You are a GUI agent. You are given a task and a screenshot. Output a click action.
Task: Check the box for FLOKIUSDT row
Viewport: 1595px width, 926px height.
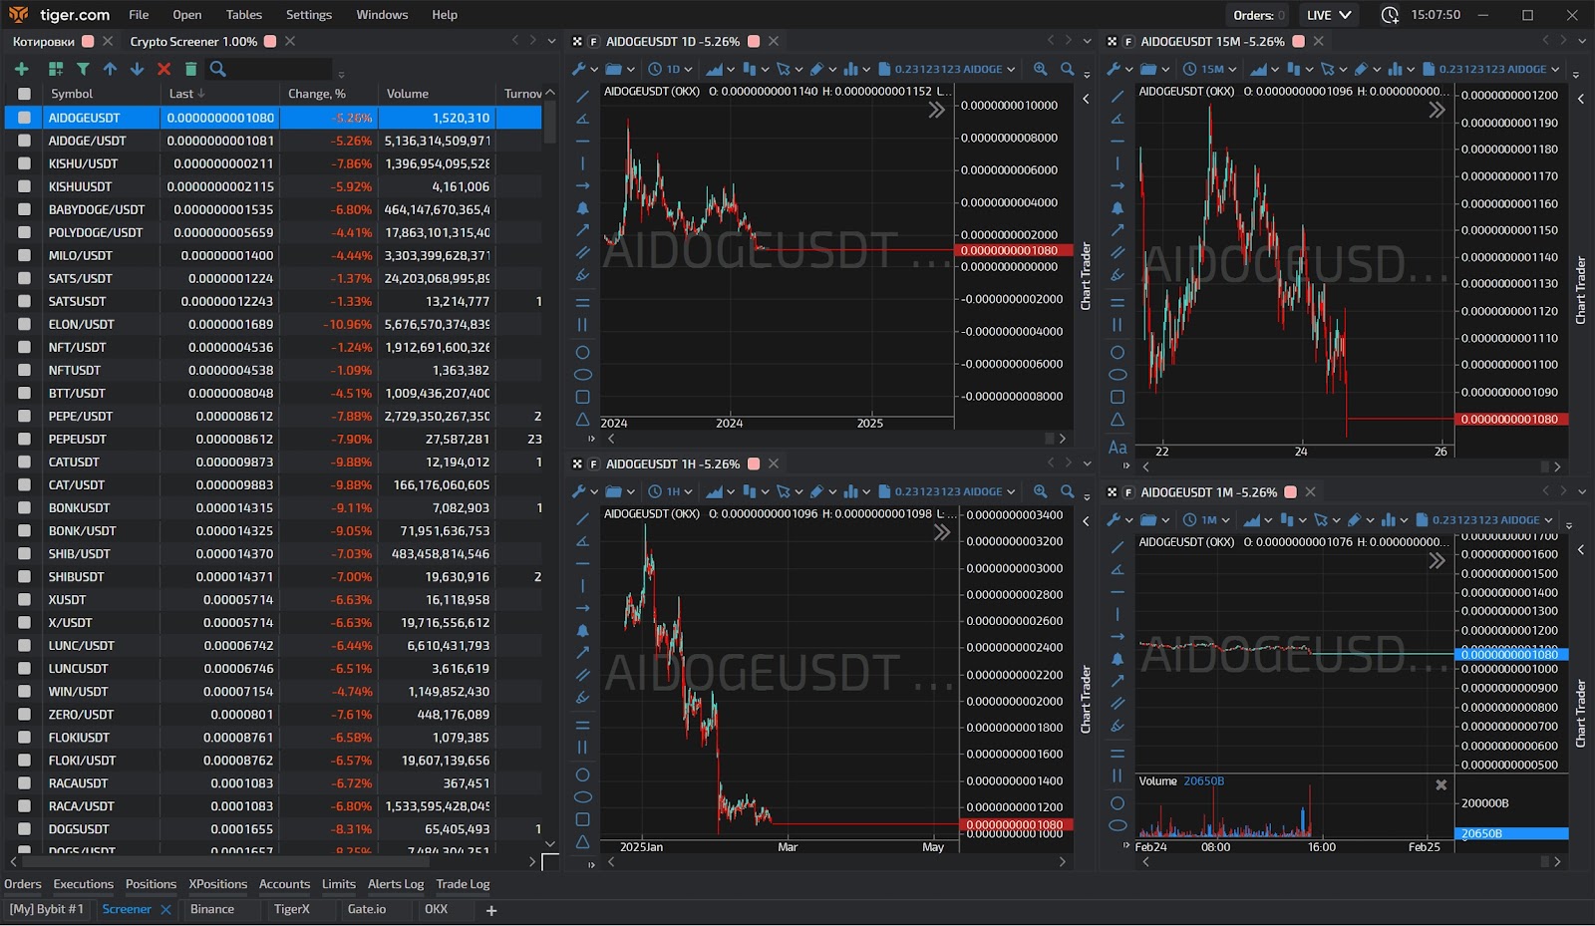tap(24, 737)
